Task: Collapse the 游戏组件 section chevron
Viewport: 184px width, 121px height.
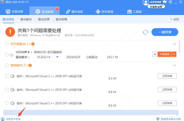Action: [x=175, y=66]
